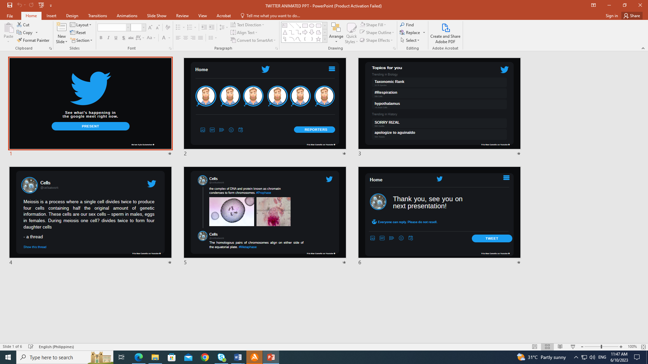The width and height of the screenshot is (648, 364).
Task: Open the Section dropdown
Action: click(81, 40)
